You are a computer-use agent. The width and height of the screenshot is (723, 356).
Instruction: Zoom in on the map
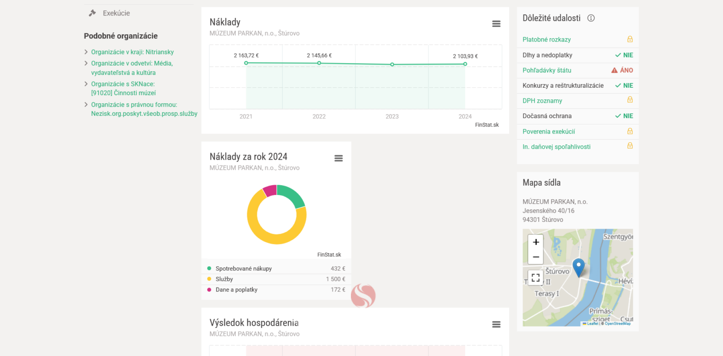pos(536,242)
